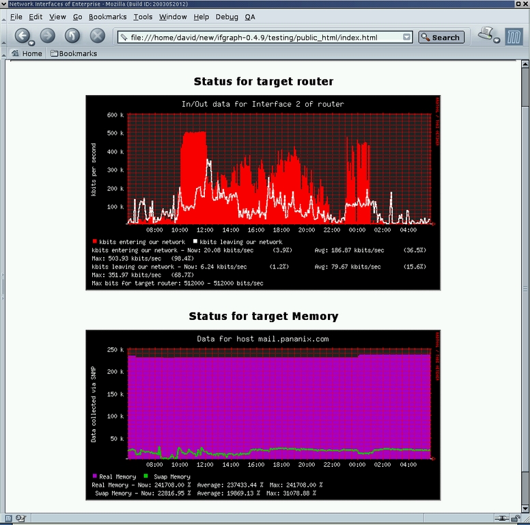Expand the URL bar history dropdown
The height and width of the screenshot is (525, 530).
click(407, 38)
